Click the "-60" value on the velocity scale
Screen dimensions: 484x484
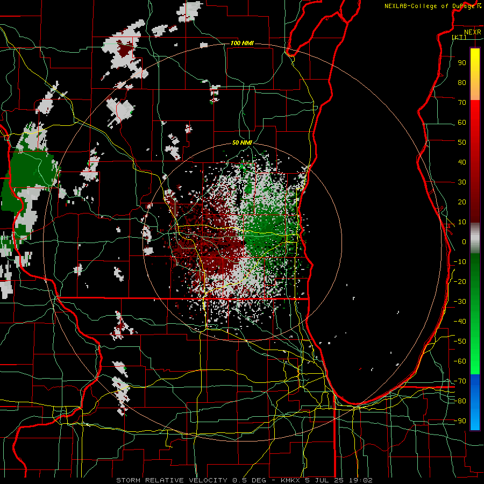[460, 361]
